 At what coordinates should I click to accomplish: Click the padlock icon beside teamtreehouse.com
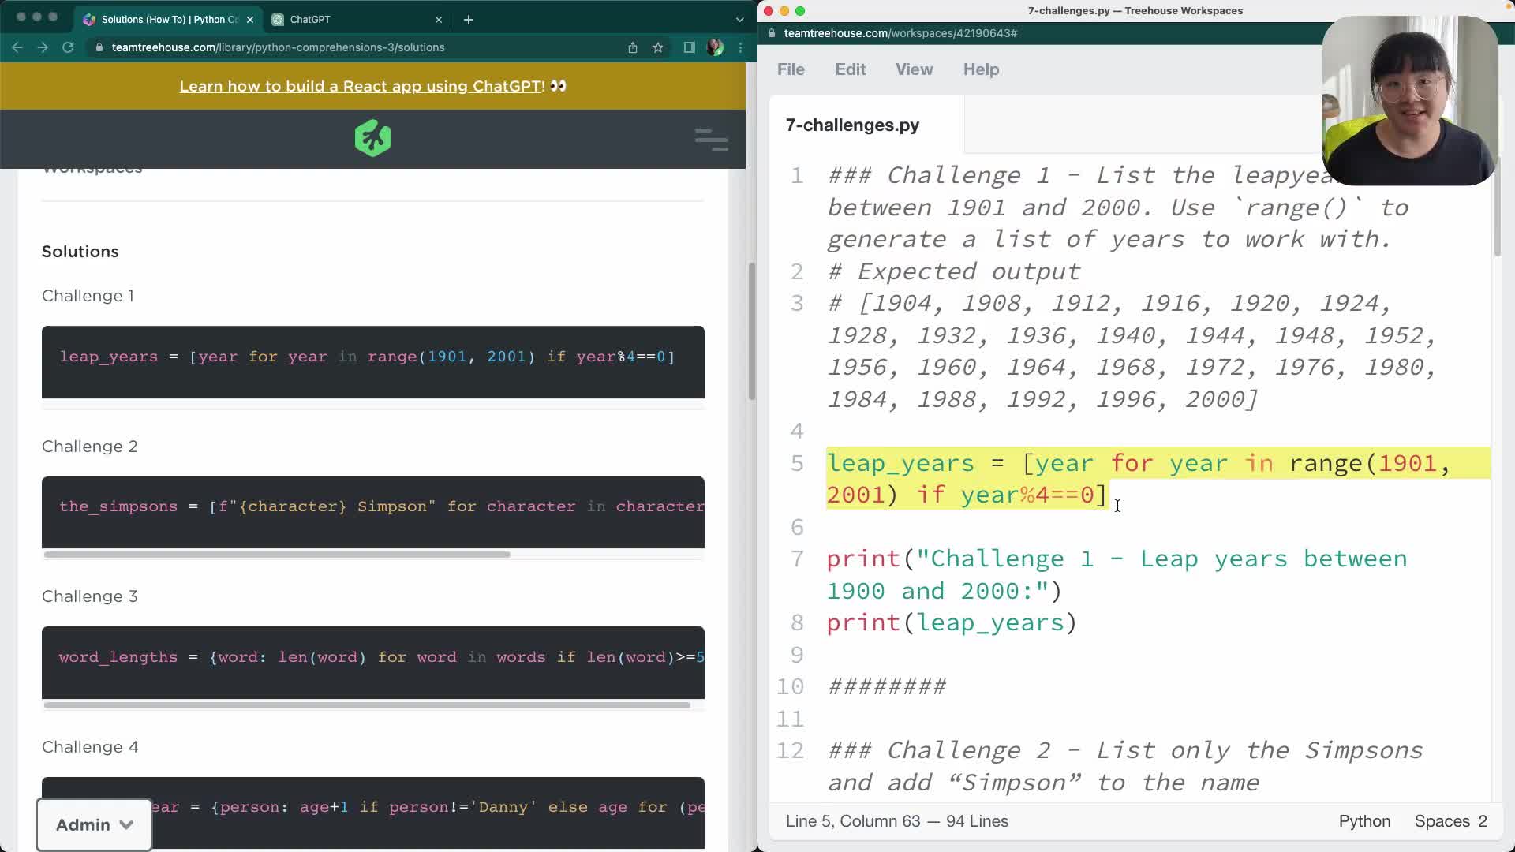point(99,47)
